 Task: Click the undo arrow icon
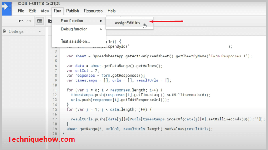21,21
